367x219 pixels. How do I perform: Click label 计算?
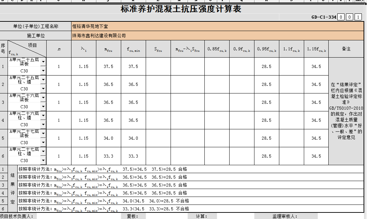[x=201, y=217]
